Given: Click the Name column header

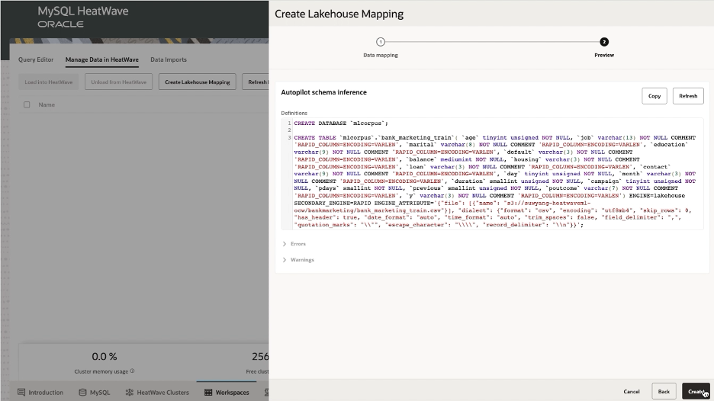Looking at the screenshot, I should tap(47, 104).
